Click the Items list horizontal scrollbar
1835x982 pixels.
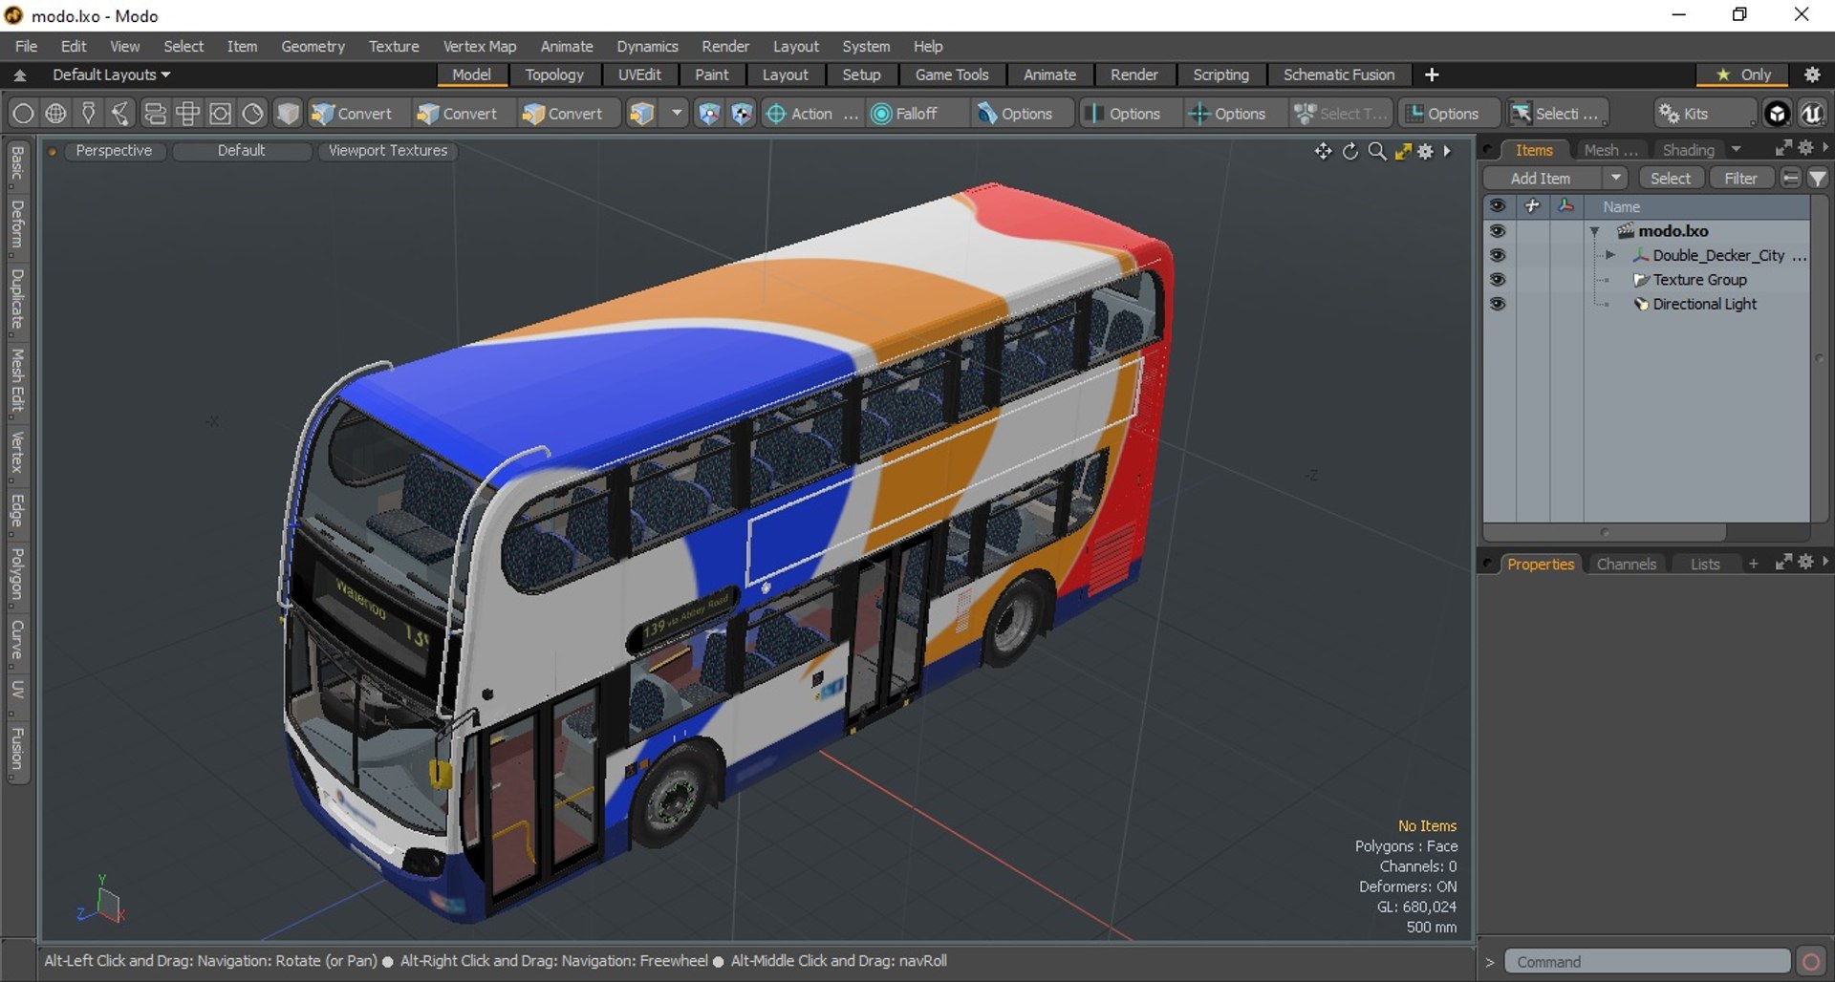(x=1606, y=532)
